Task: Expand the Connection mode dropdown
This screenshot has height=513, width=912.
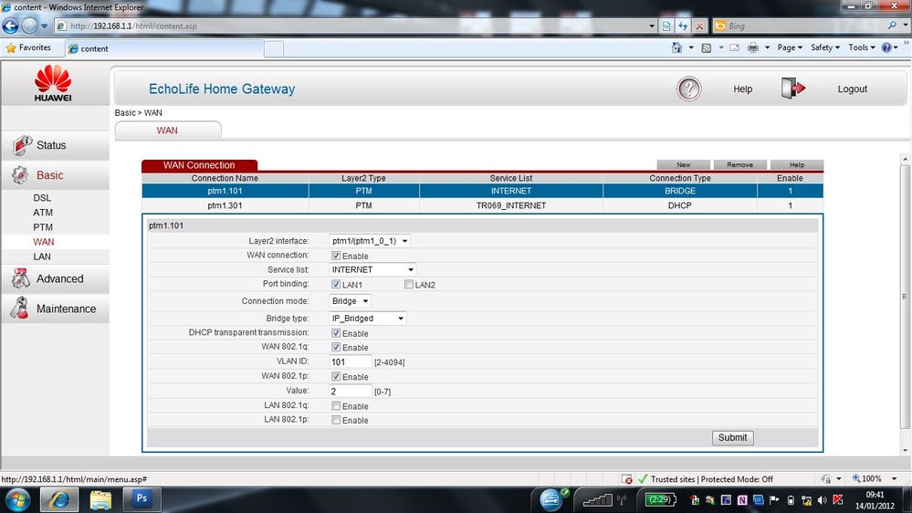Action: coord(350,301)
